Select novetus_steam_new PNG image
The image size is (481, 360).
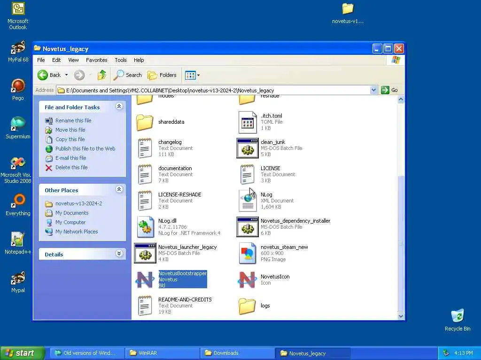tap(274, 253)
